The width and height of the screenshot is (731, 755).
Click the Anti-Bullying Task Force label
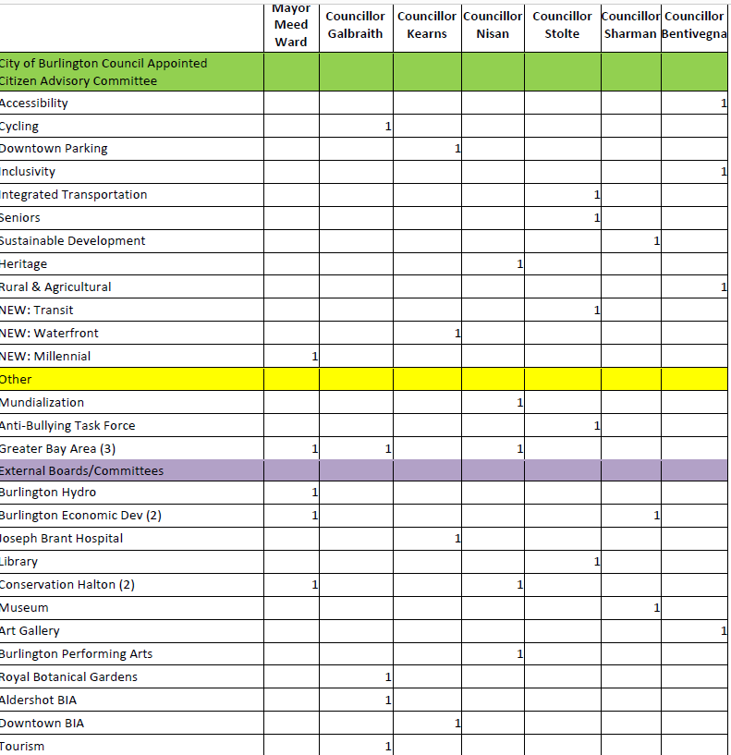click(x=67, y=426)
